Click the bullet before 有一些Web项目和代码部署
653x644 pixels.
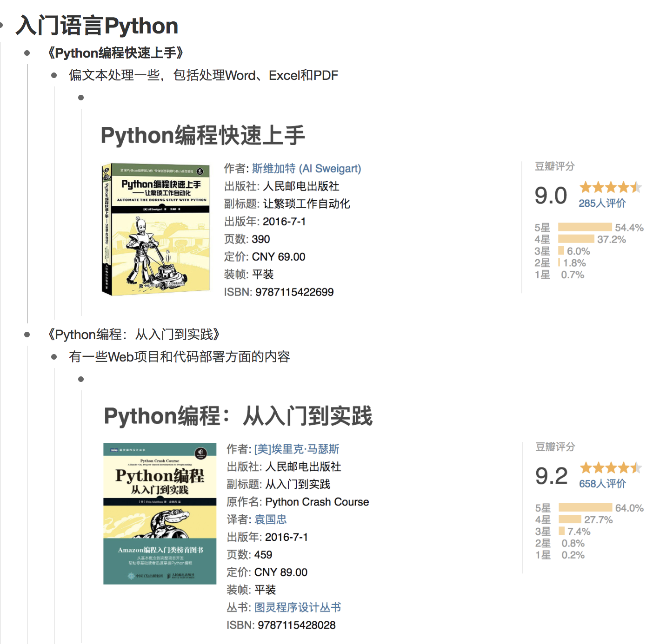[54, 357]
